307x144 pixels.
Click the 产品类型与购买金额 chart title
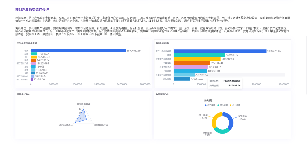tap(27, 43)
